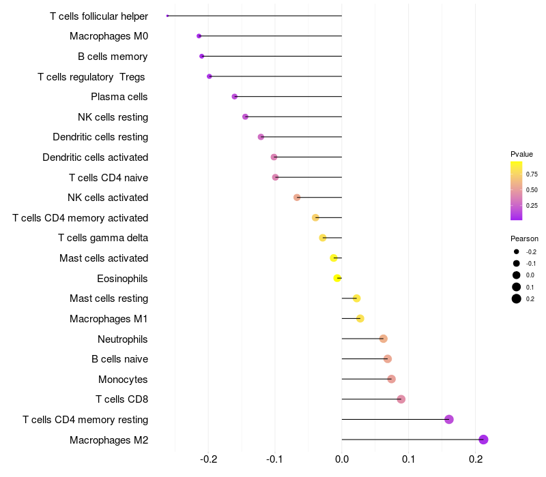Click the -0.2 x-axis tick label
Image resolution: width=546 pixels, height=477 pixels.
point(209,459)
